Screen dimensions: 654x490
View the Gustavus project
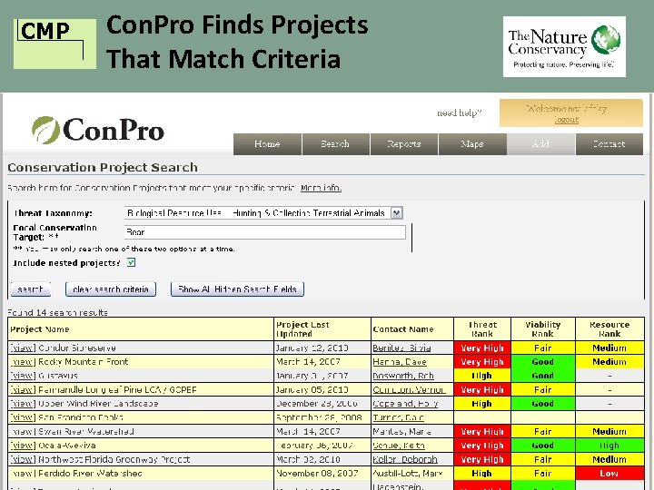coord(23,376)
